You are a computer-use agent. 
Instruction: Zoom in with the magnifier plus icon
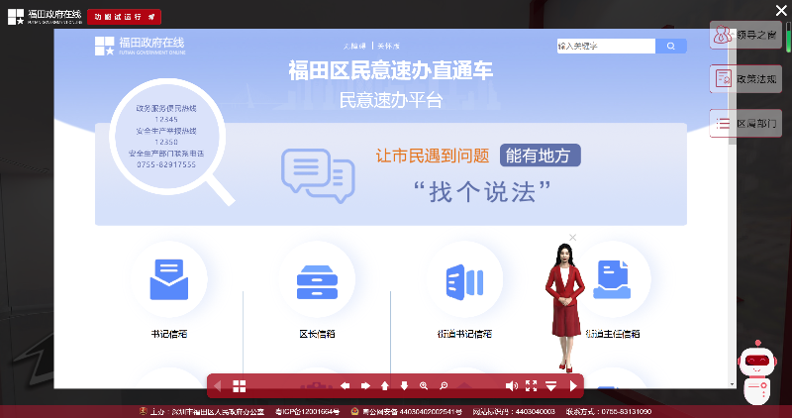click(424, 386)
